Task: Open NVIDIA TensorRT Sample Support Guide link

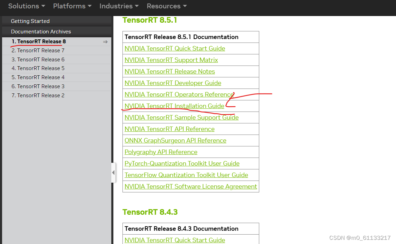Action: tap(181, 117)
